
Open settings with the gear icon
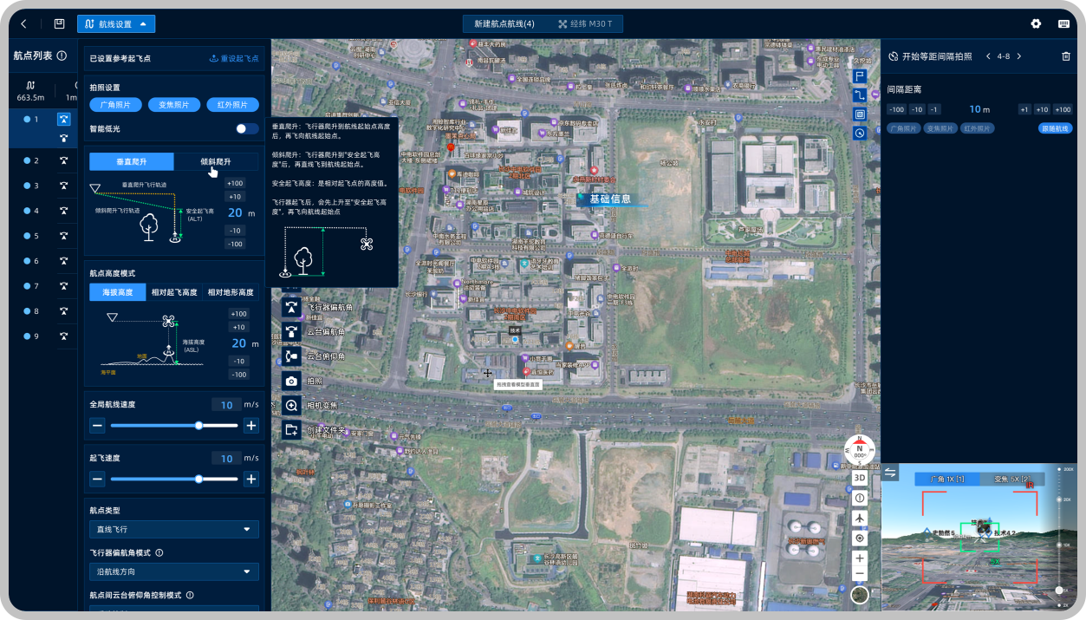[x=1036, y=24]
